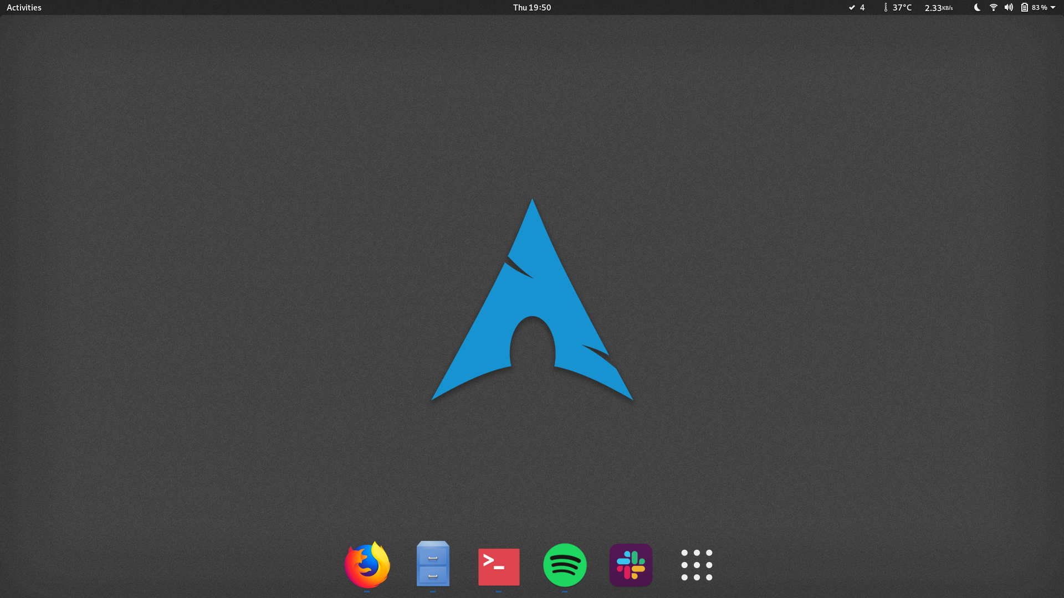Show all applications grid
1064x598 pixels.
pos(697,565)
